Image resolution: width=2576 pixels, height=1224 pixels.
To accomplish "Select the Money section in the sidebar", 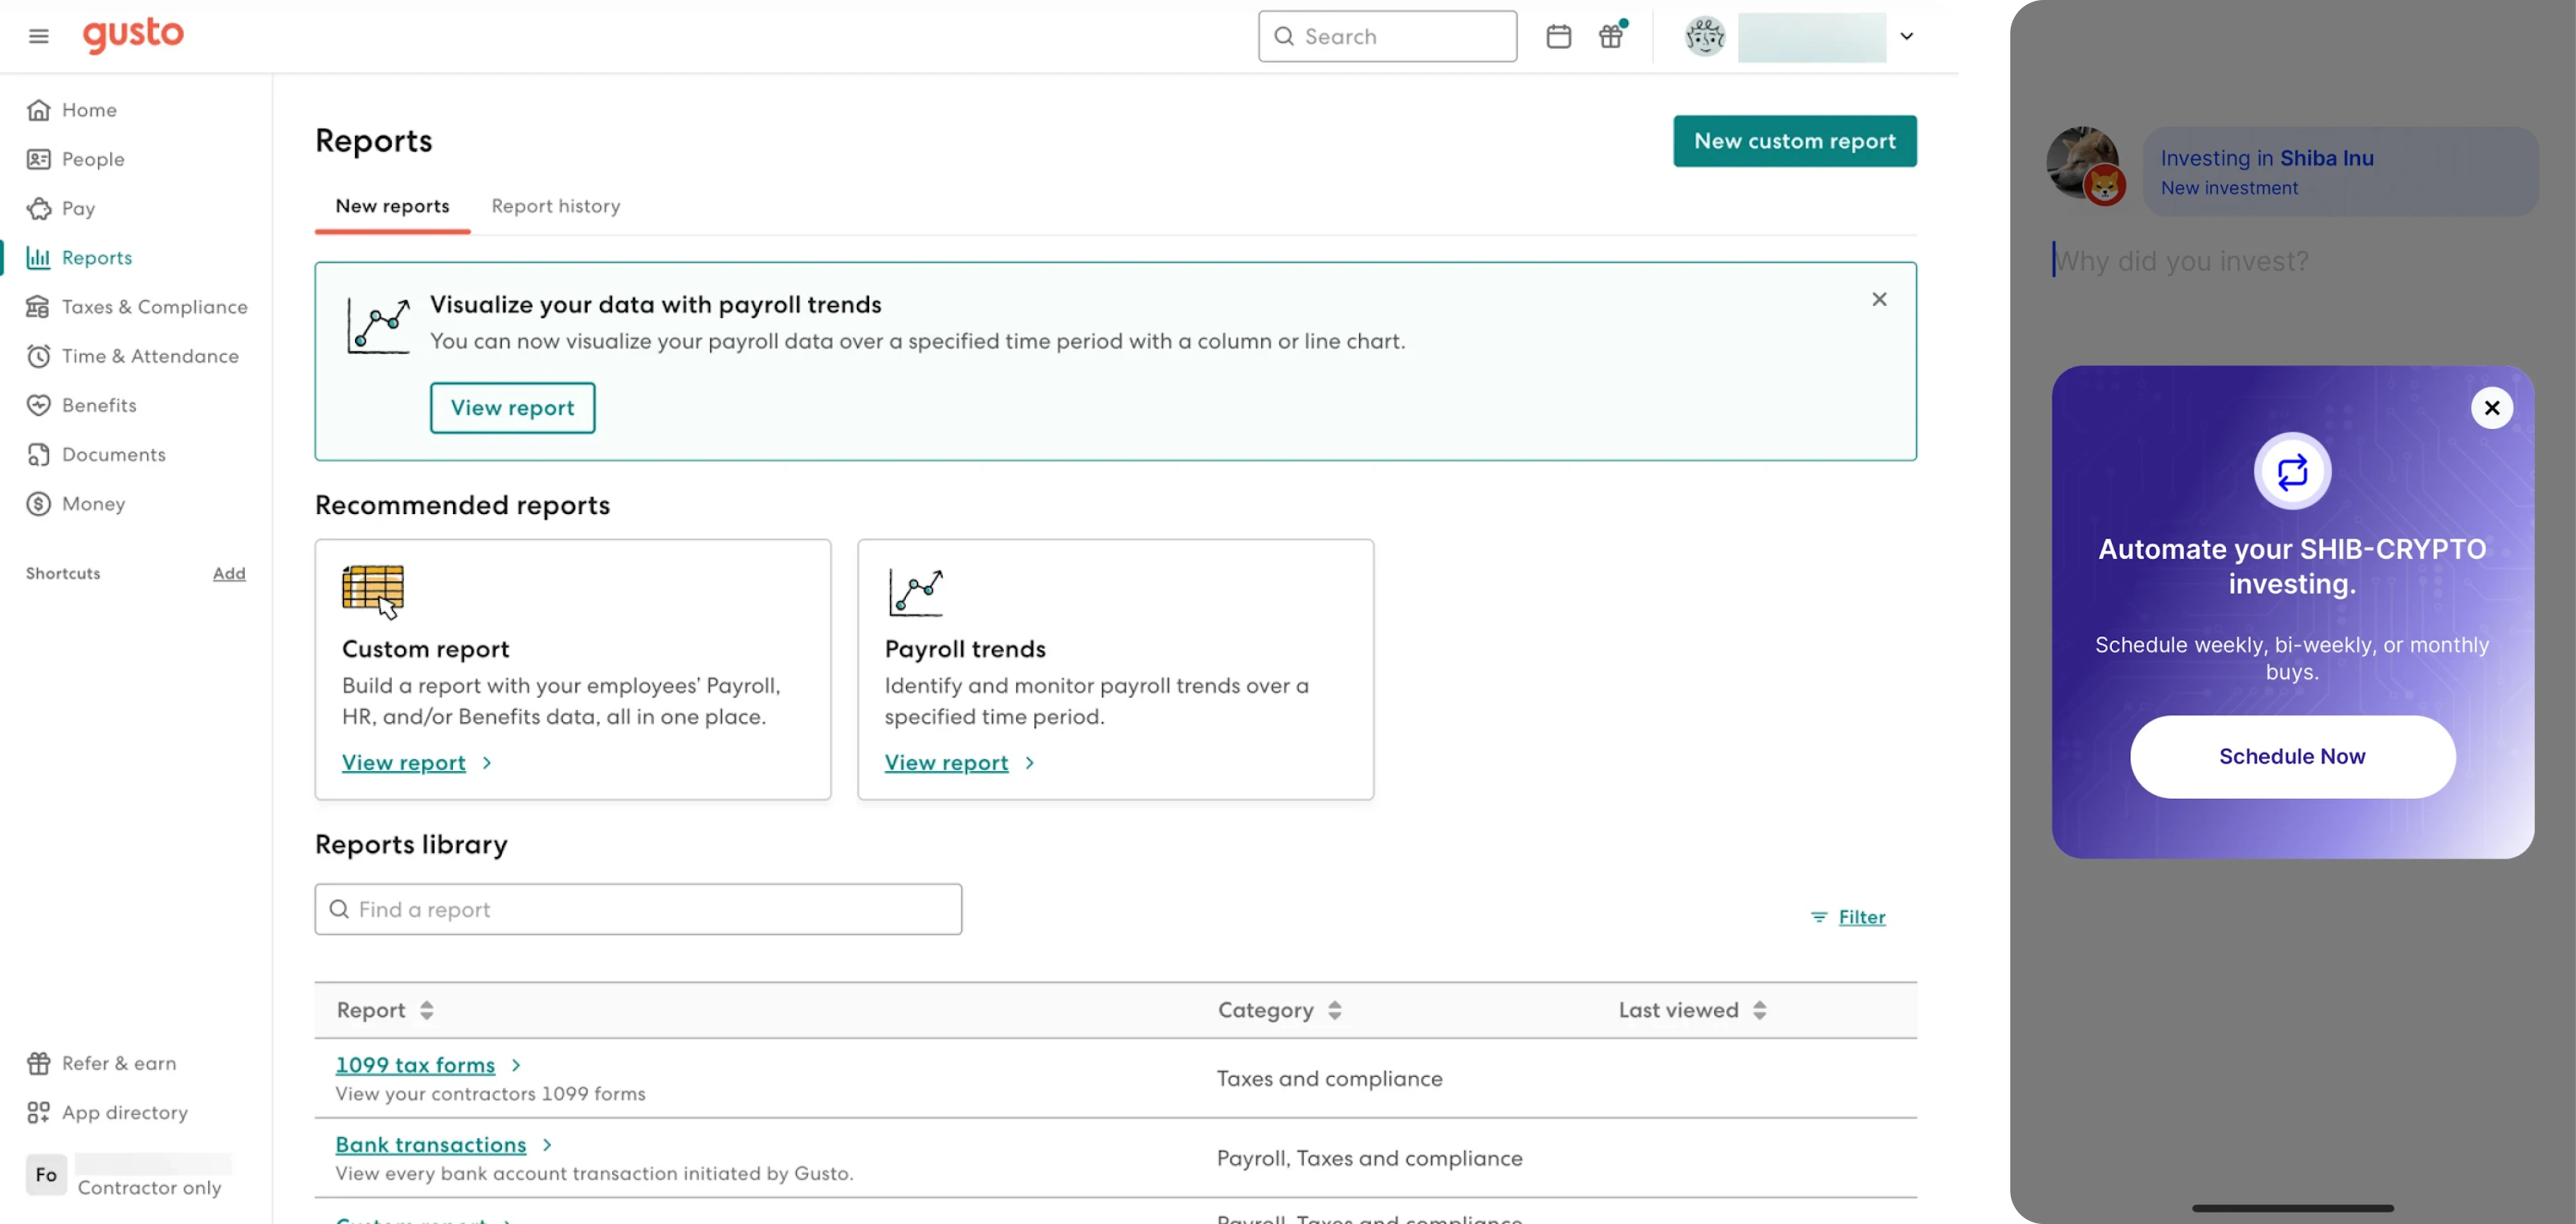I will coord(92,504).
